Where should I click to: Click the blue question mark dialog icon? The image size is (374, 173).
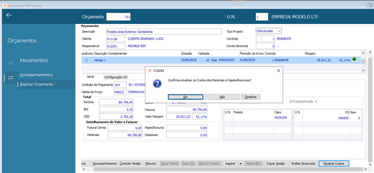157,84
